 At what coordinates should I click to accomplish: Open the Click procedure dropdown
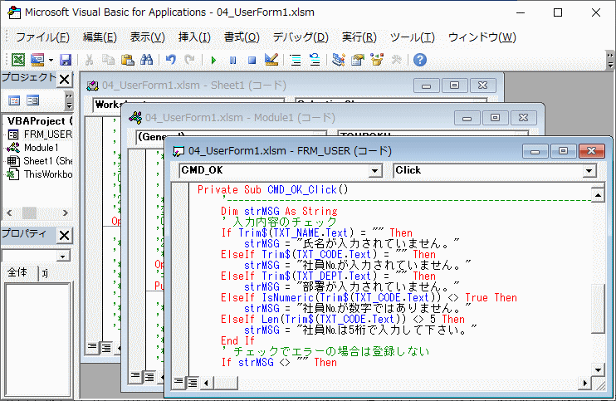[x=589, y=170]
